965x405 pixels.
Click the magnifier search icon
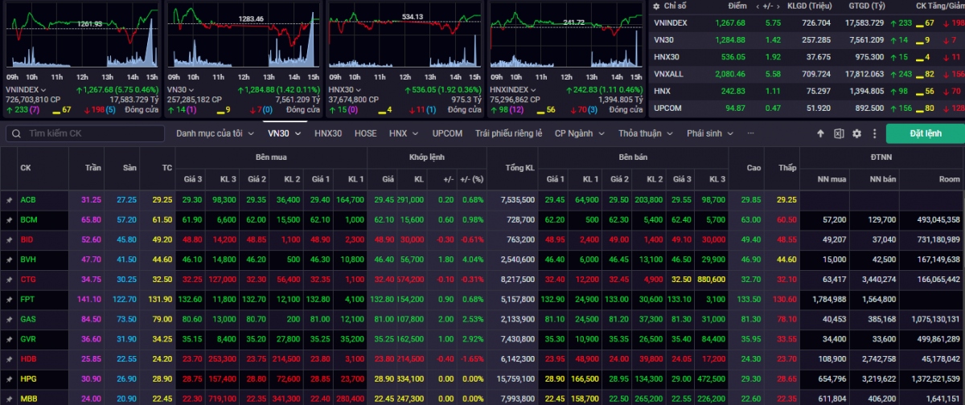coord(17,133)
